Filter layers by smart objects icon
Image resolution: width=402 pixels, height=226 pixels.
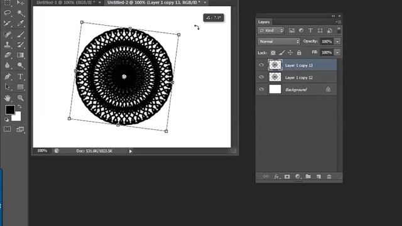click(330, 31)
